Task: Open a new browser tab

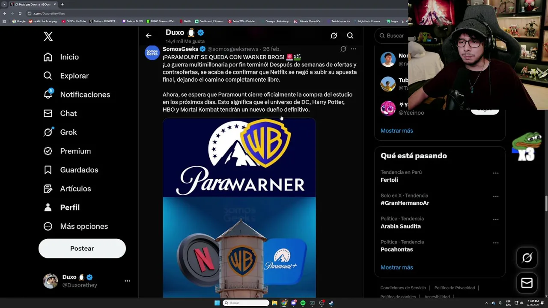Action: click(x=62, y=4)
